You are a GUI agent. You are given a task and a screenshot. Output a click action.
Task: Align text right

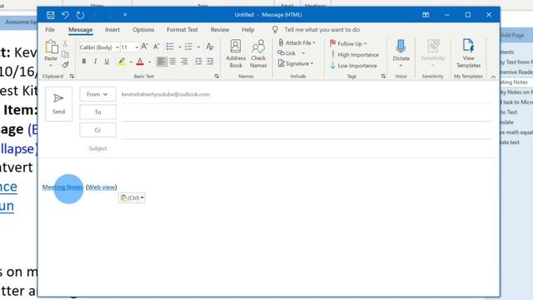[184, 62]
